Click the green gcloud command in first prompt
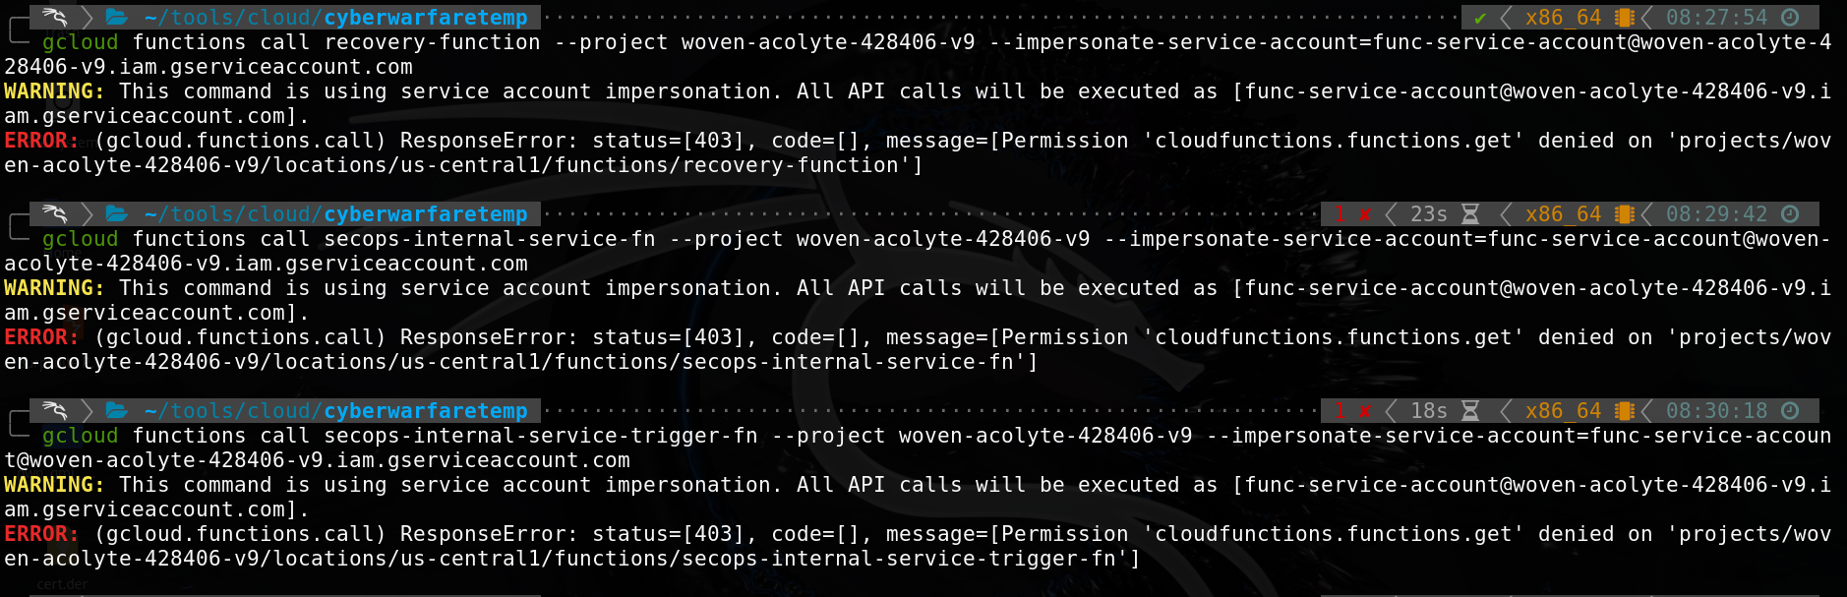This screenshot has height=597, width=1847. click(x=80, y=42)
